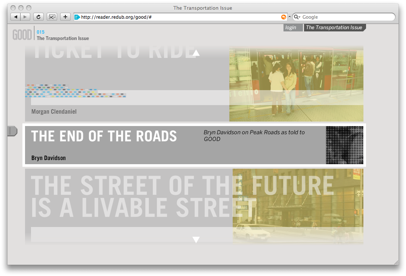This screenshot has width=406, height=276.
Task: Reload the page with the refresh button
Action: (38, 17)
